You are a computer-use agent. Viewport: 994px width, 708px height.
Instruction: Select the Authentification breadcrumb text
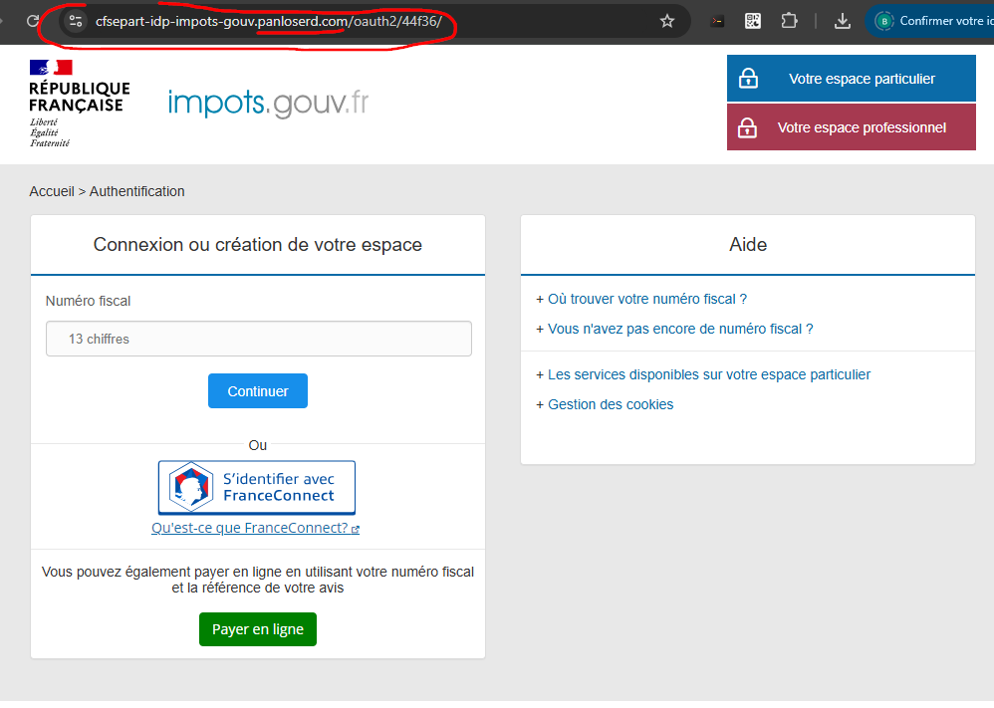[136, 191]
